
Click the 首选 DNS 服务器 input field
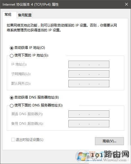pyautogui.click(x=89, y=114)
